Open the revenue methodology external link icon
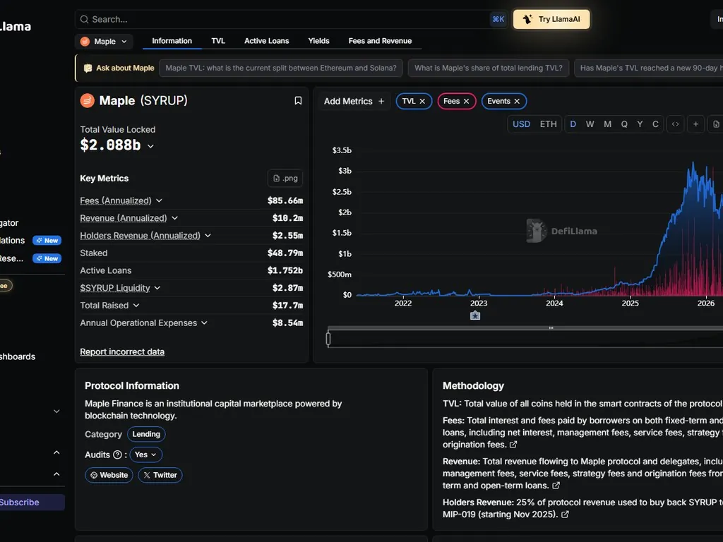 [556, 486]
